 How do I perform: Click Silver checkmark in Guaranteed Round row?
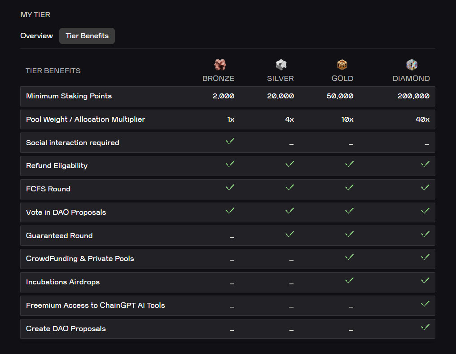pos(289,234)
